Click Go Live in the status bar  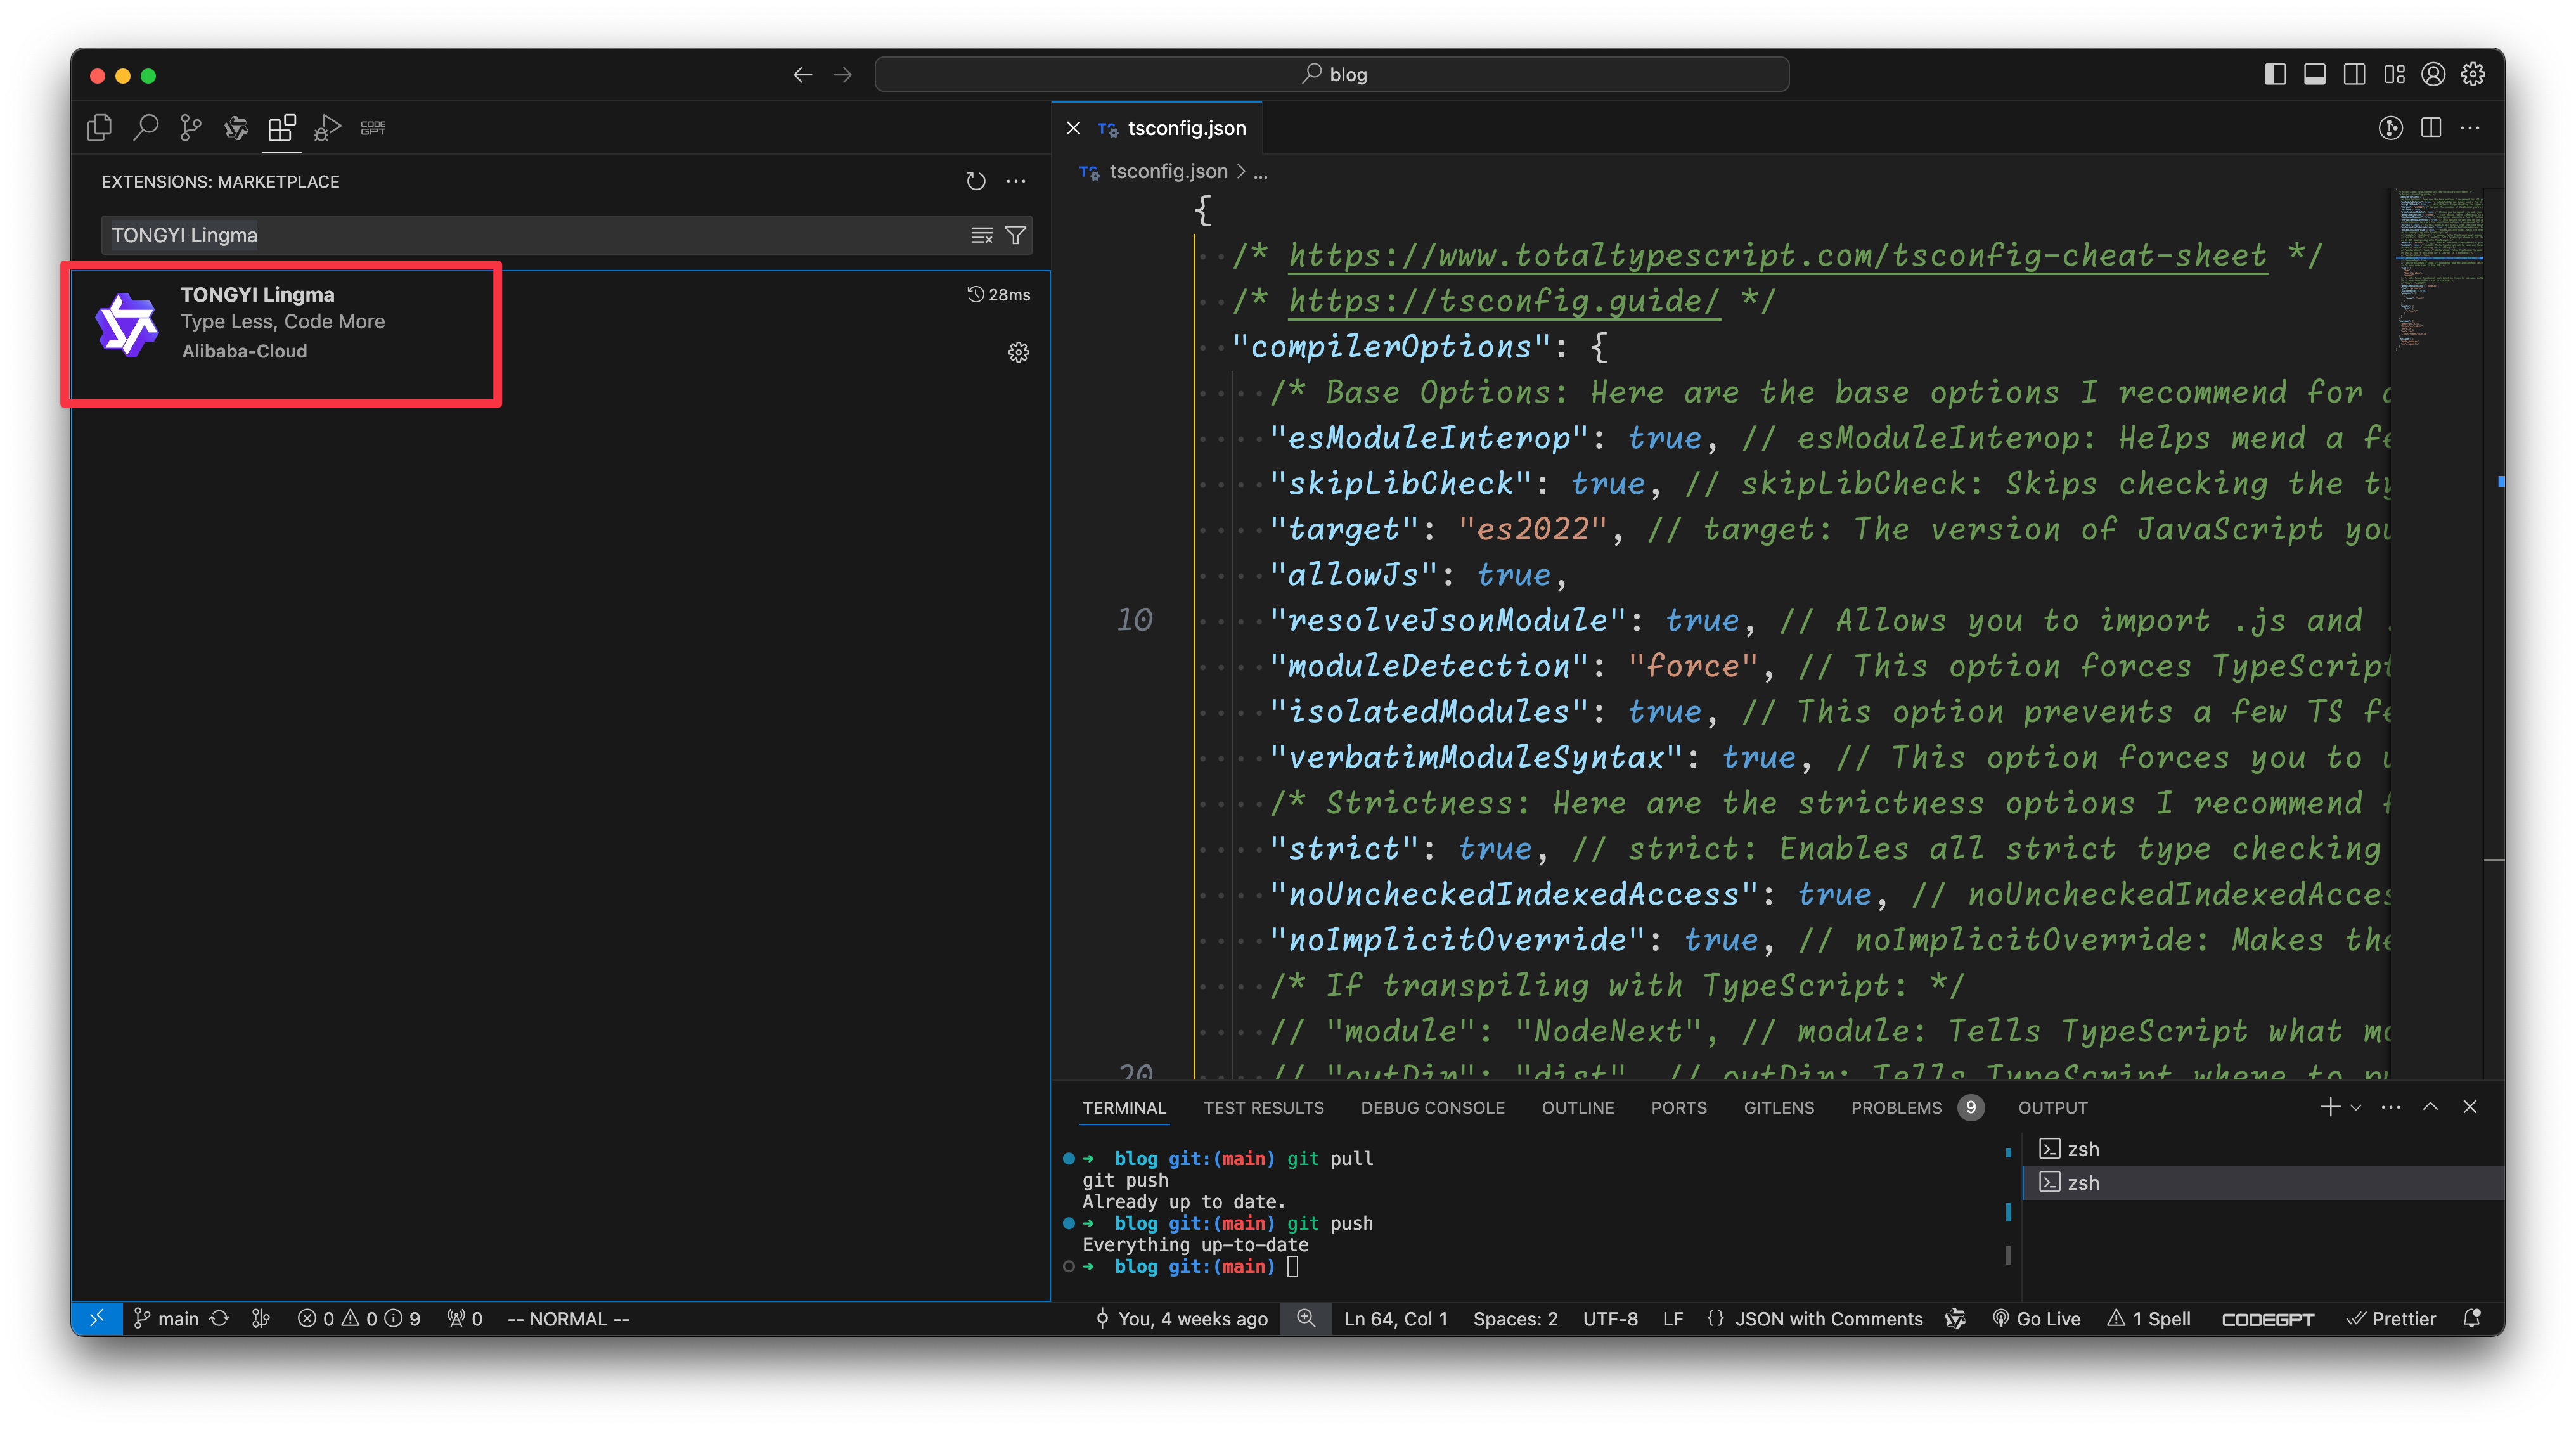(x=2036, y=1319)
